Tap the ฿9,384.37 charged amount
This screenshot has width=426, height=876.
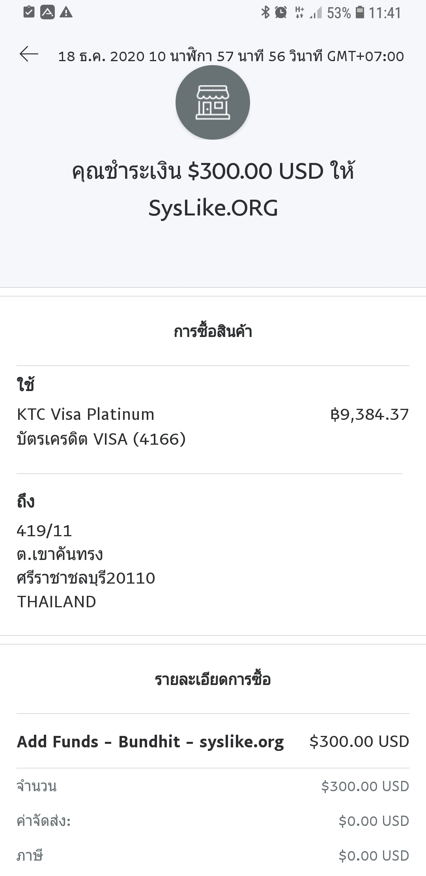(370, 414)
